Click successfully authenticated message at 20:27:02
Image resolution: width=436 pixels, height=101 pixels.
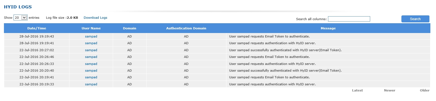286,50
